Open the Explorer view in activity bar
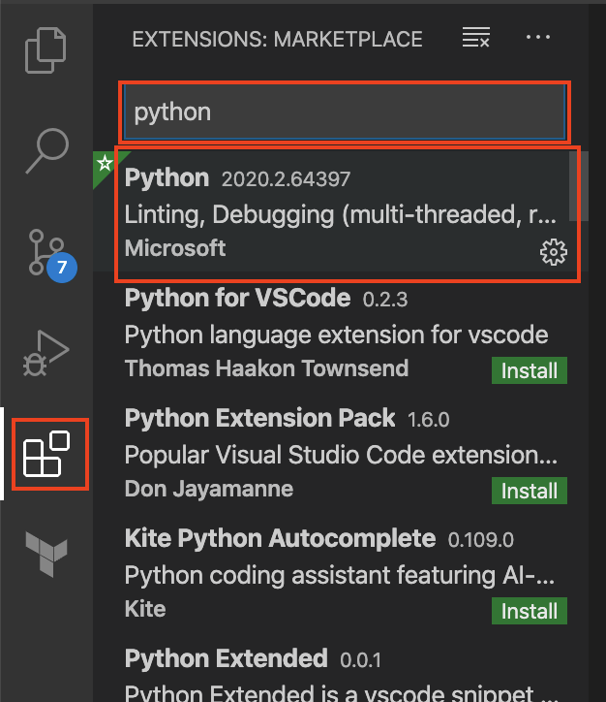This screenshot has height=702, width=606. (x=45, y=50)
